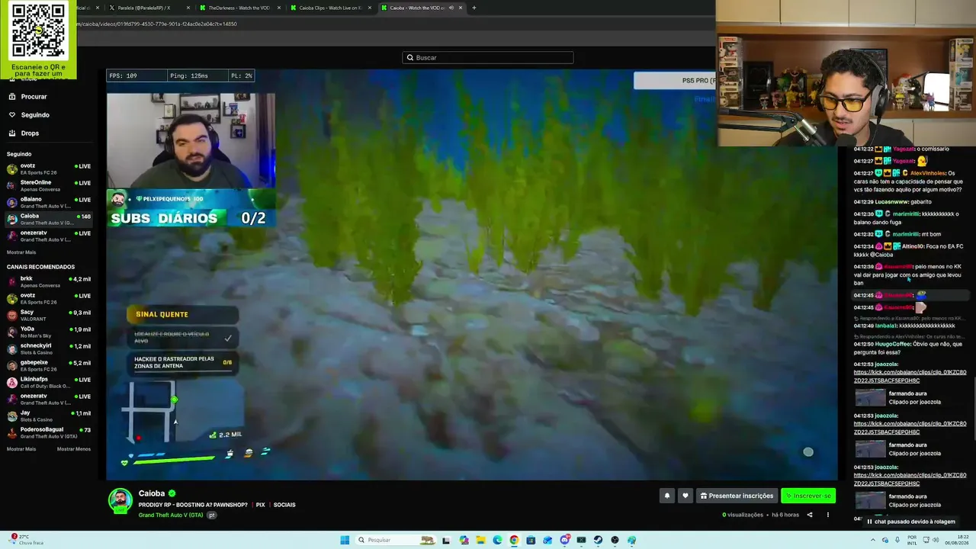Screen dimensions: 976x549
Task: Open the three-dot more options menu
Action: 828,515
